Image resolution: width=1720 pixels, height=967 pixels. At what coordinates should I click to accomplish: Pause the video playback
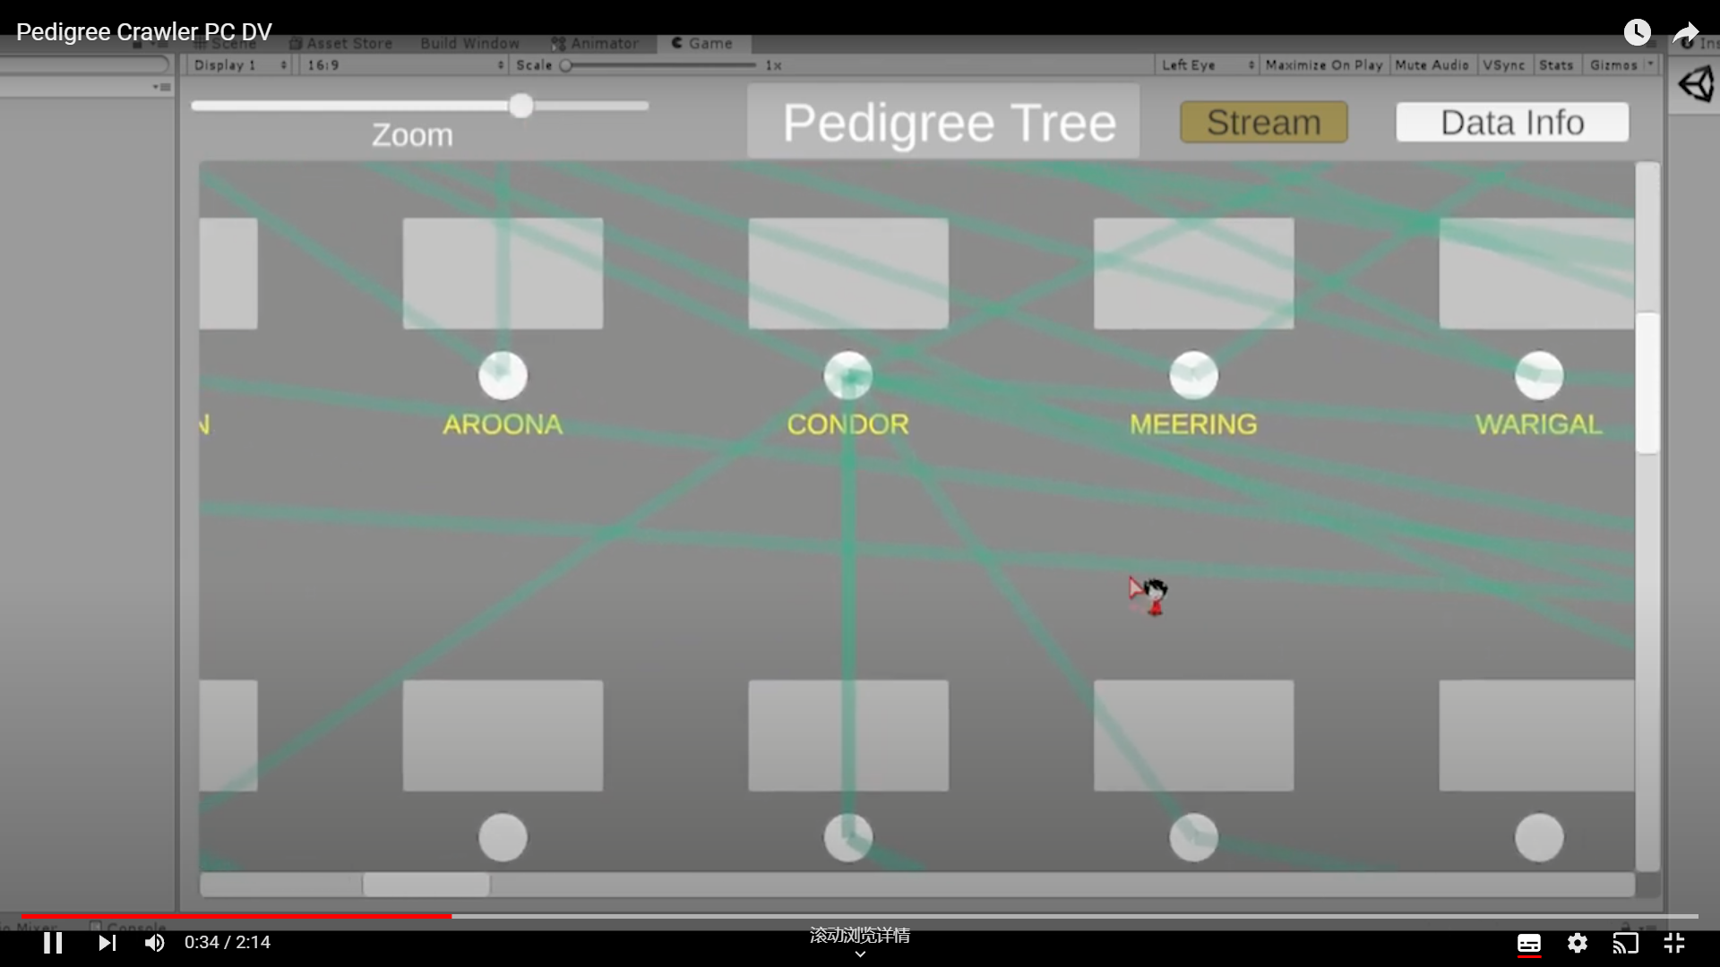click(x=53, y=943)
